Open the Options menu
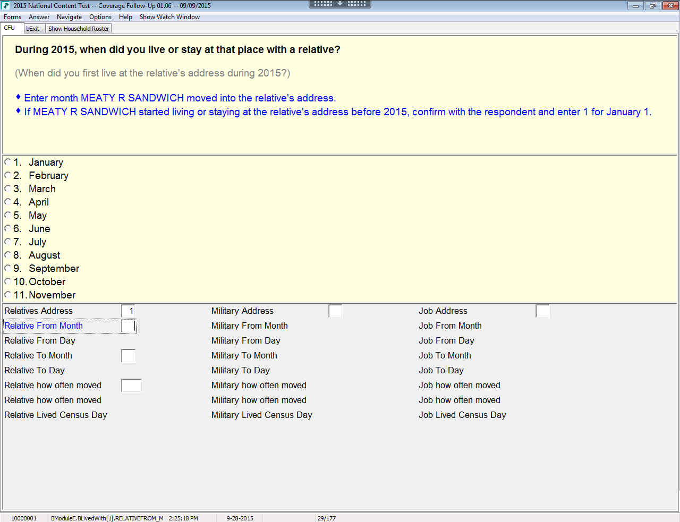The image size is (680, 522). point(100,17)
